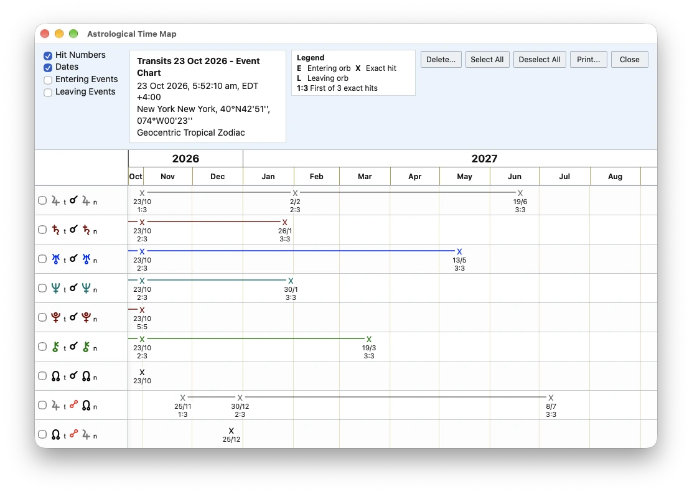Click transiting Pluto glyph in Pluto conjunction row
Screen dimensions: 692x494
click(55, 317)
